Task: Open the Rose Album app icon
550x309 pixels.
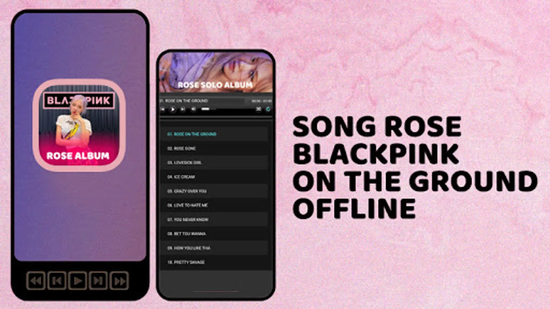Action: coord(79,125)
